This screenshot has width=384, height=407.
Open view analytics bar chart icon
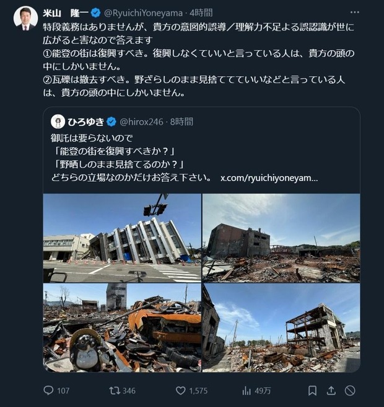pos(246,391)
